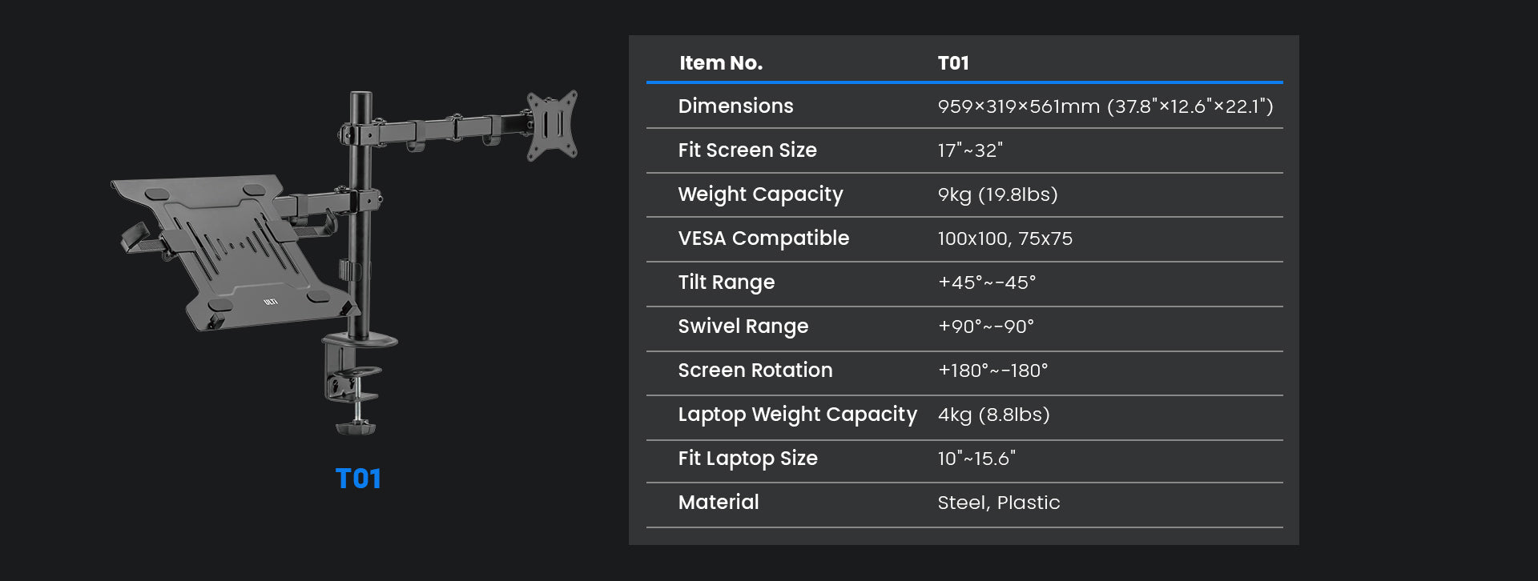Select the T01 value in table header

pos(953,63)
